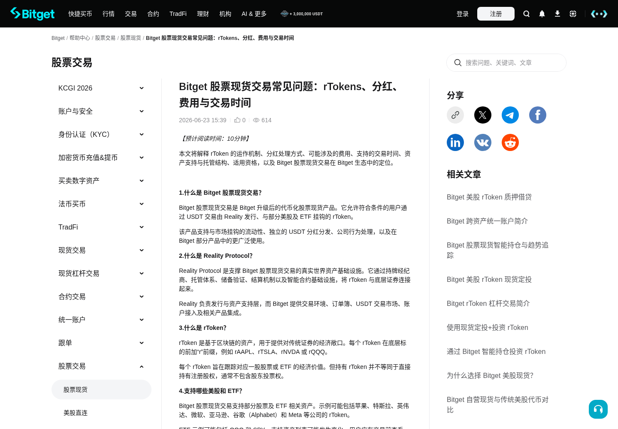
Task: Open the AI & 更多 menu
Action: (254, 14)
